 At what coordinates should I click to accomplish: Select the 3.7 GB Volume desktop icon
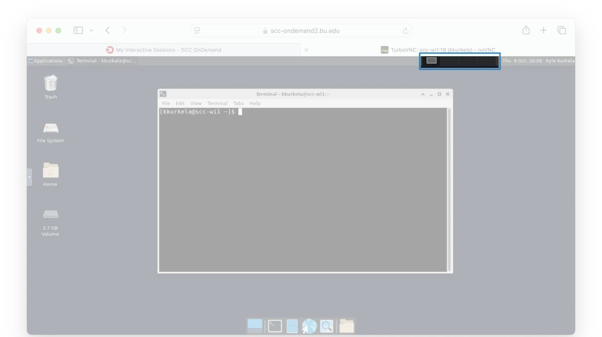[50, 223]
